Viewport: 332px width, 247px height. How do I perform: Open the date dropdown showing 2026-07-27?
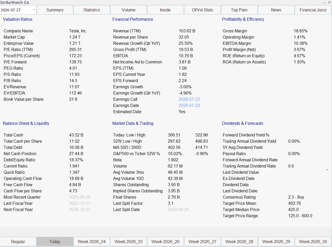tap(18, 10)
